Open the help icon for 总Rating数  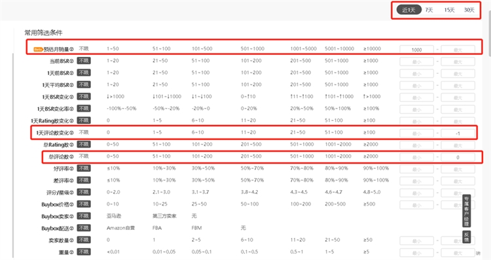(71, 144)
